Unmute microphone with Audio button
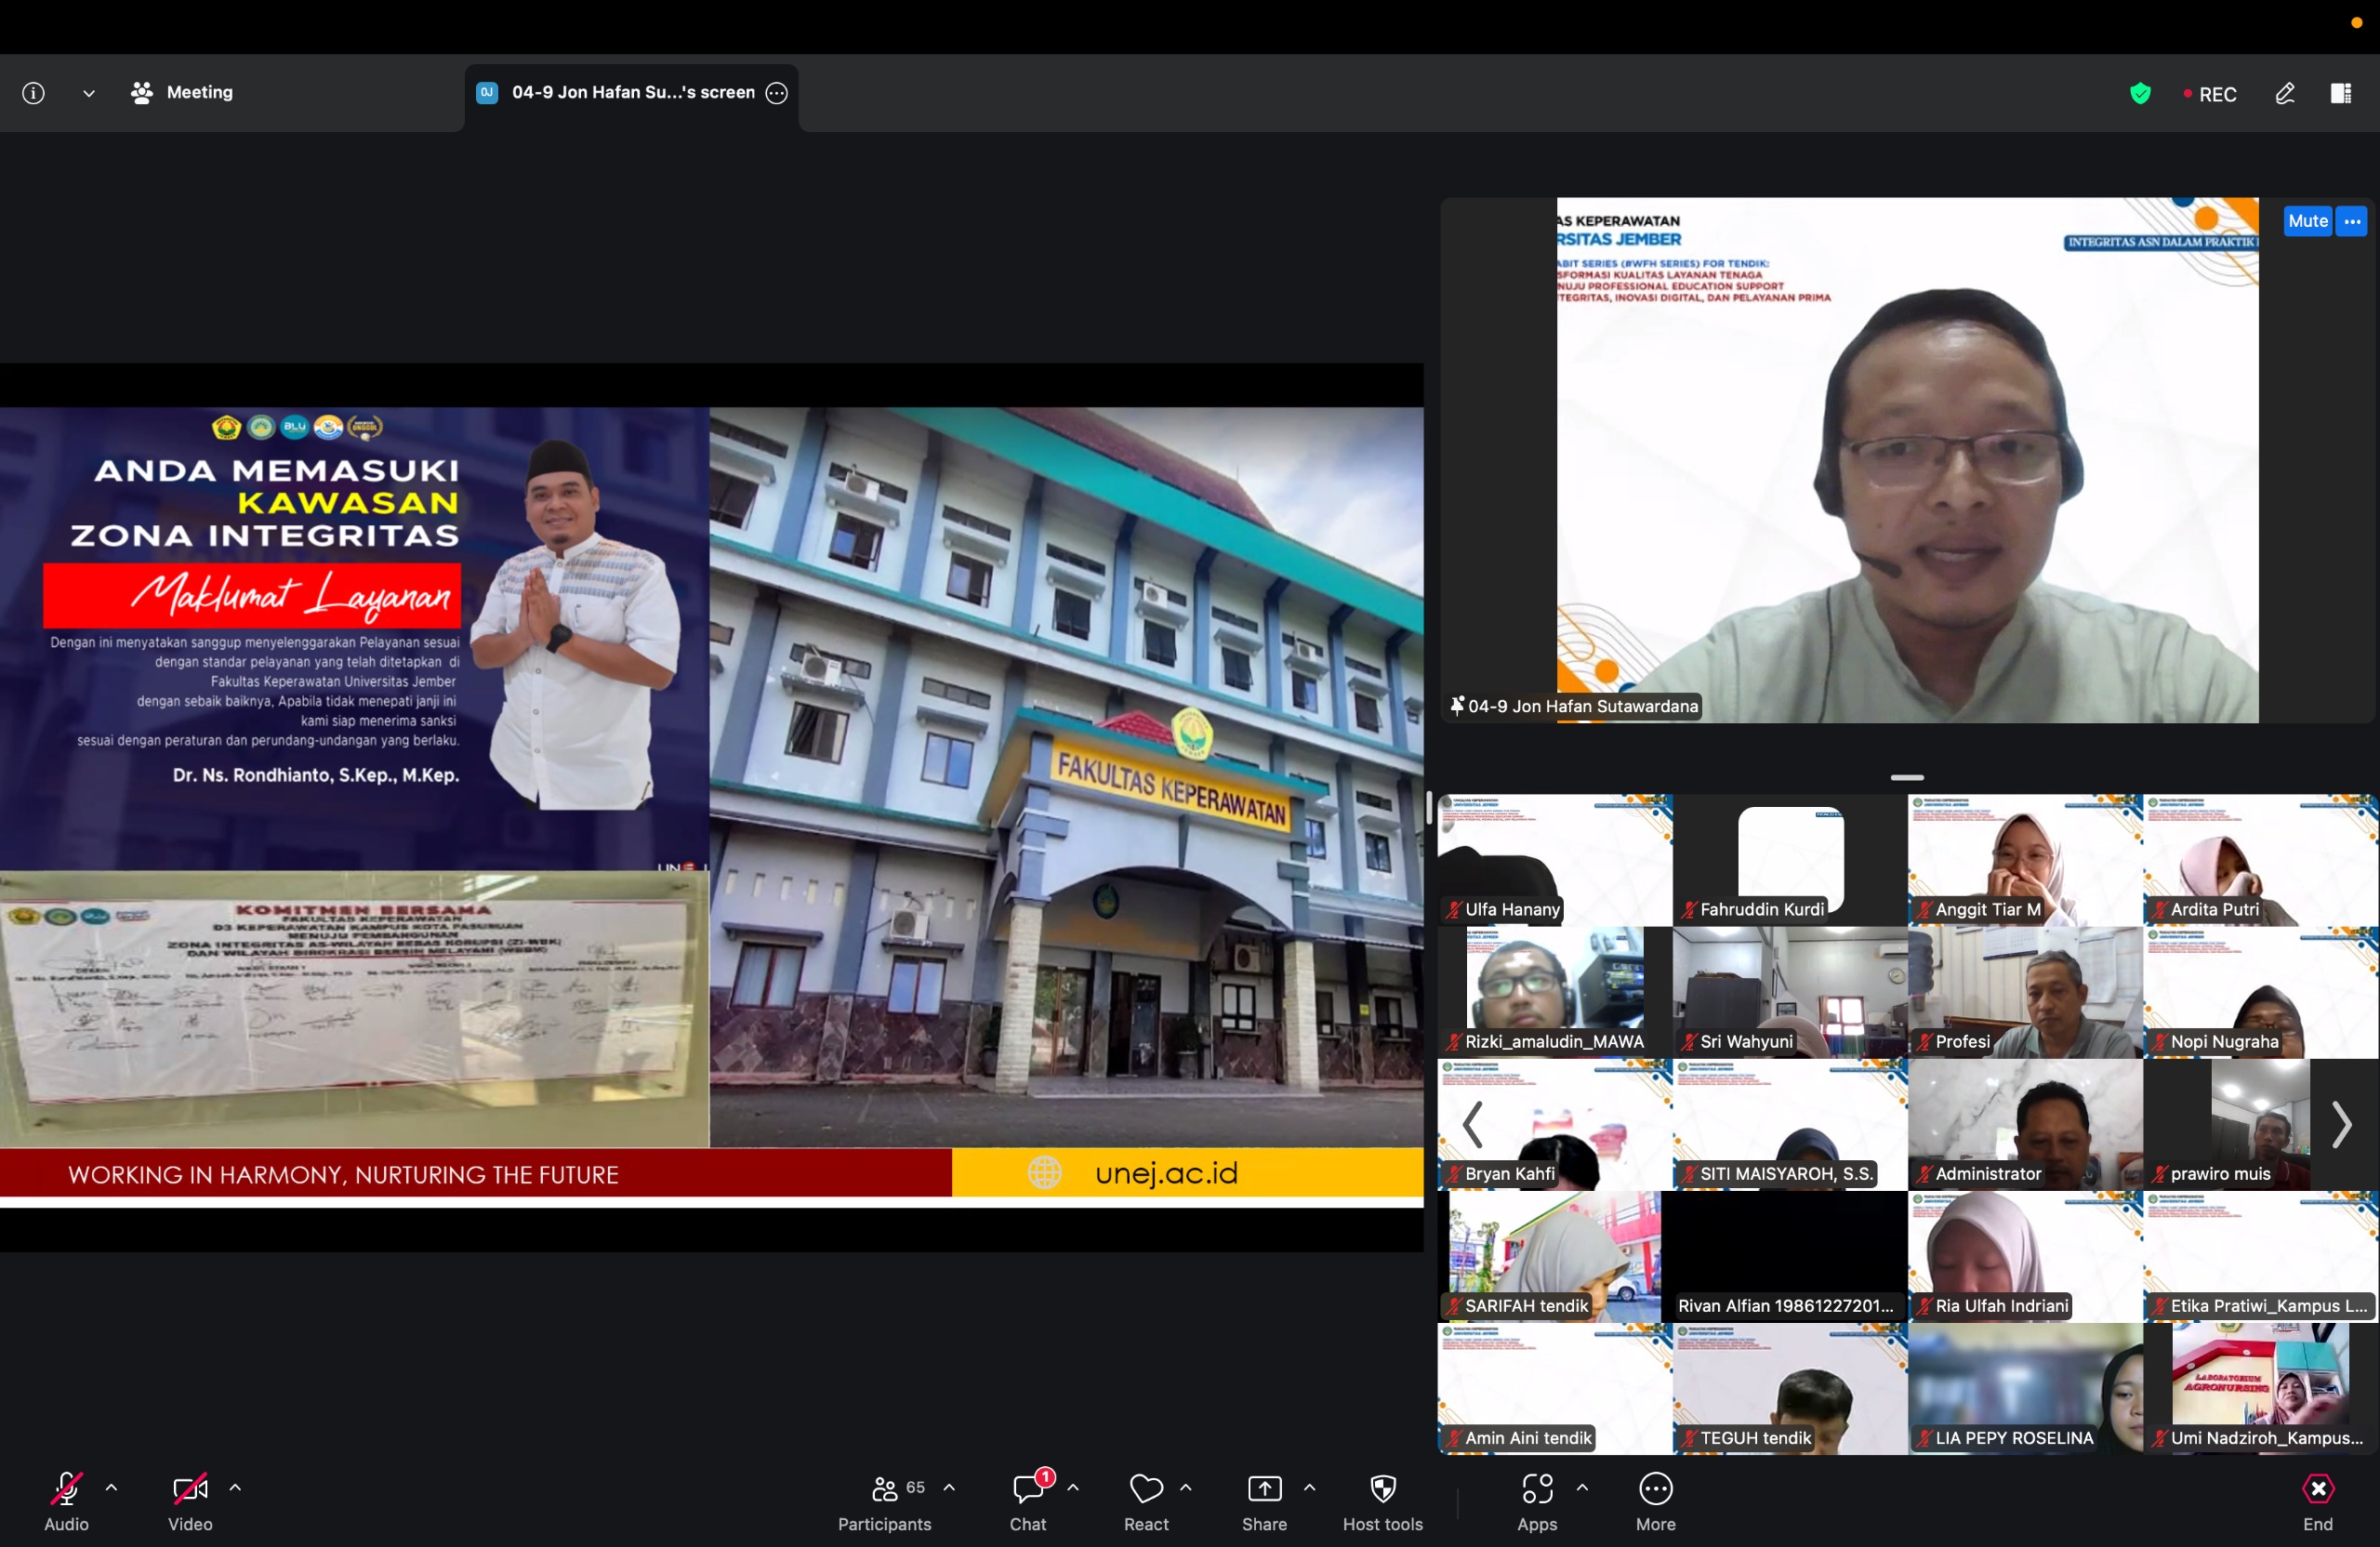 click(66, 1502)
